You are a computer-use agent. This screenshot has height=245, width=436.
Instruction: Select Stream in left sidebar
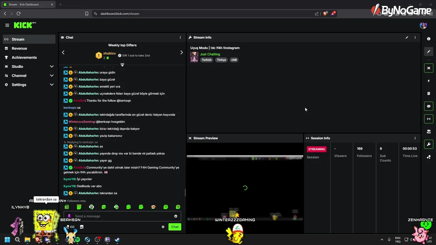[x=29, y=39]
